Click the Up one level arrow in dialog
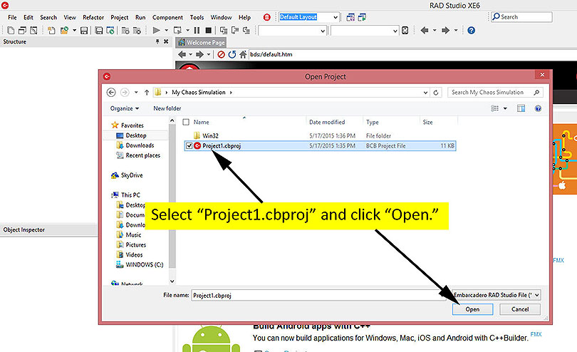The image size is (577, 352). [147, 93]
